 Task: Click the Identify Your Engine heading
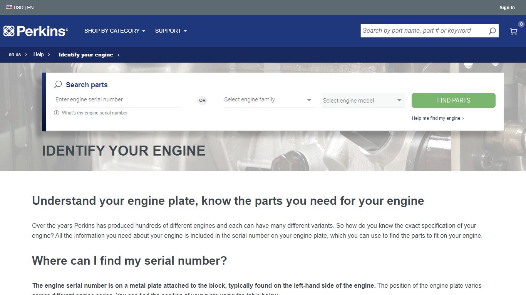click(124, 151)
